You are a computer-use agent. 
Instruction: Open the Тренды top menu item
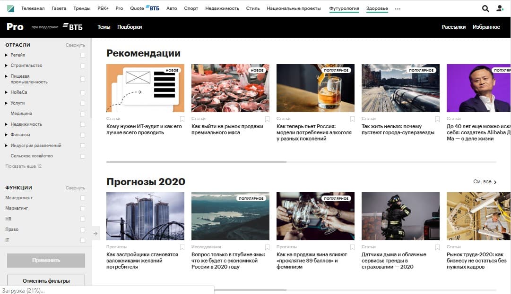pos(82,8)
